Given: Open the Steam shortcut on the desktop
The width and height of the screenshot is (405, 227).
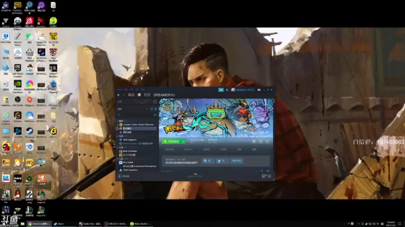Looking at the screenshot, I should point(29,132).
